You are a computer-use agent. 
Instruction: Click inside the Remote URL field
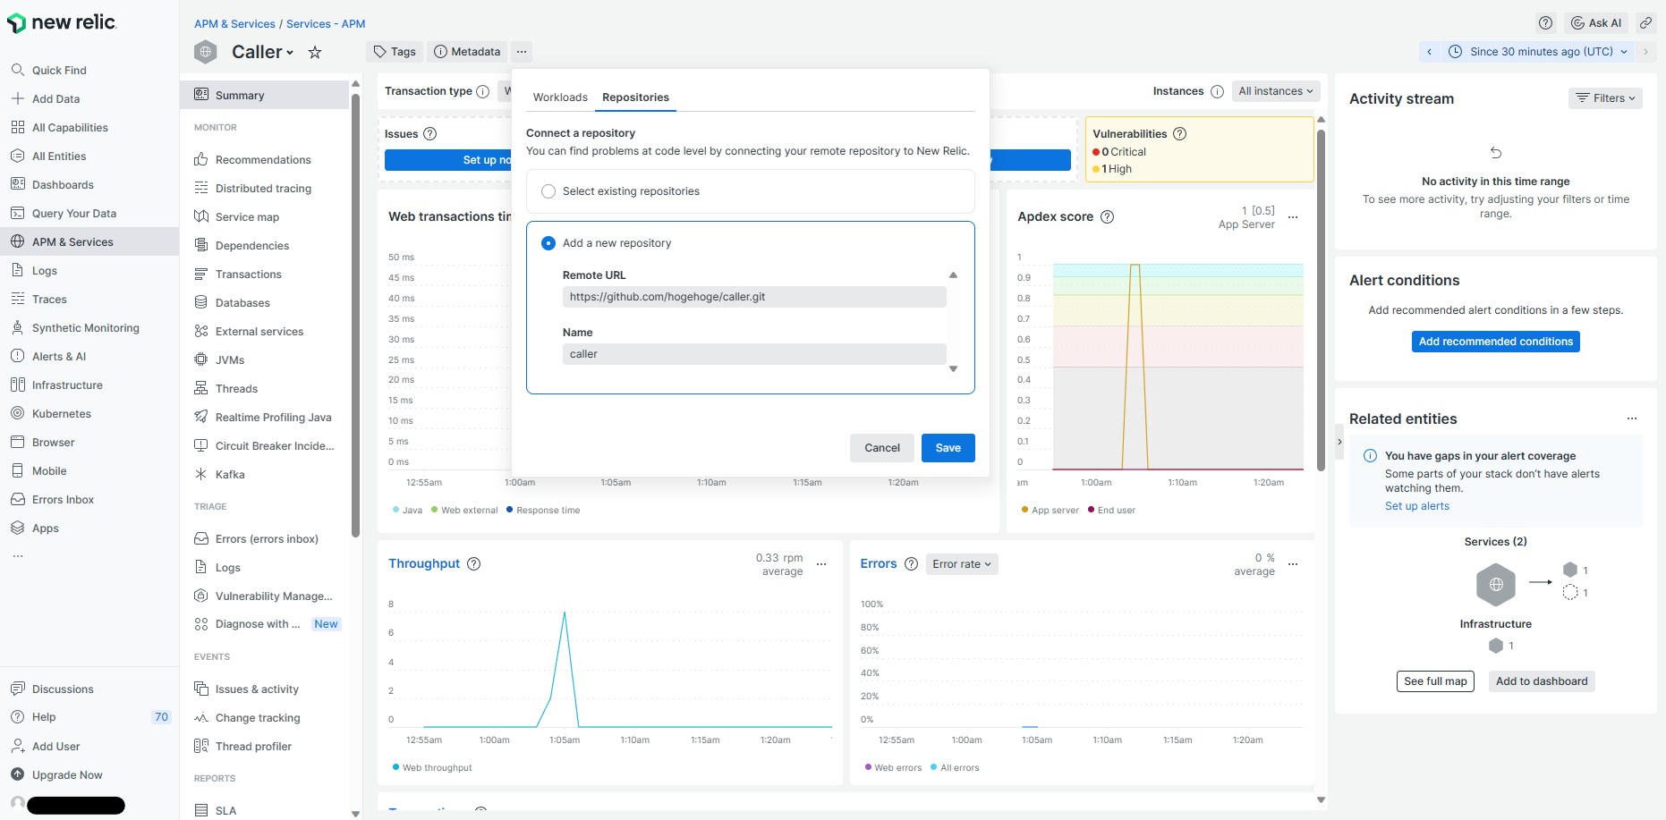click(754, 296)
